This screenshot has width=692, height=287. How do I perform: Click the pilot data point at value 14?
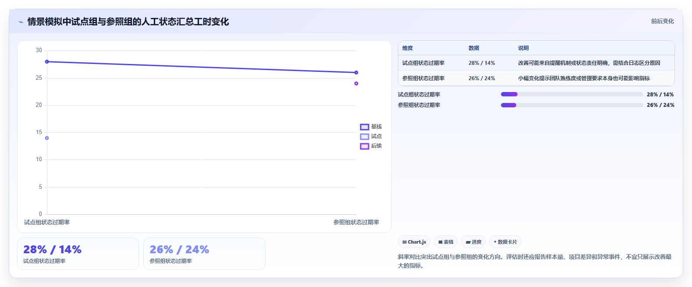click(47, 138)
